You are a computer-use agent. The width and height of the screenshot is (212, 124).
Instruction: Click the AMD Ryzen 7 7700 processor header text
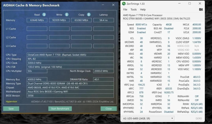143,15
